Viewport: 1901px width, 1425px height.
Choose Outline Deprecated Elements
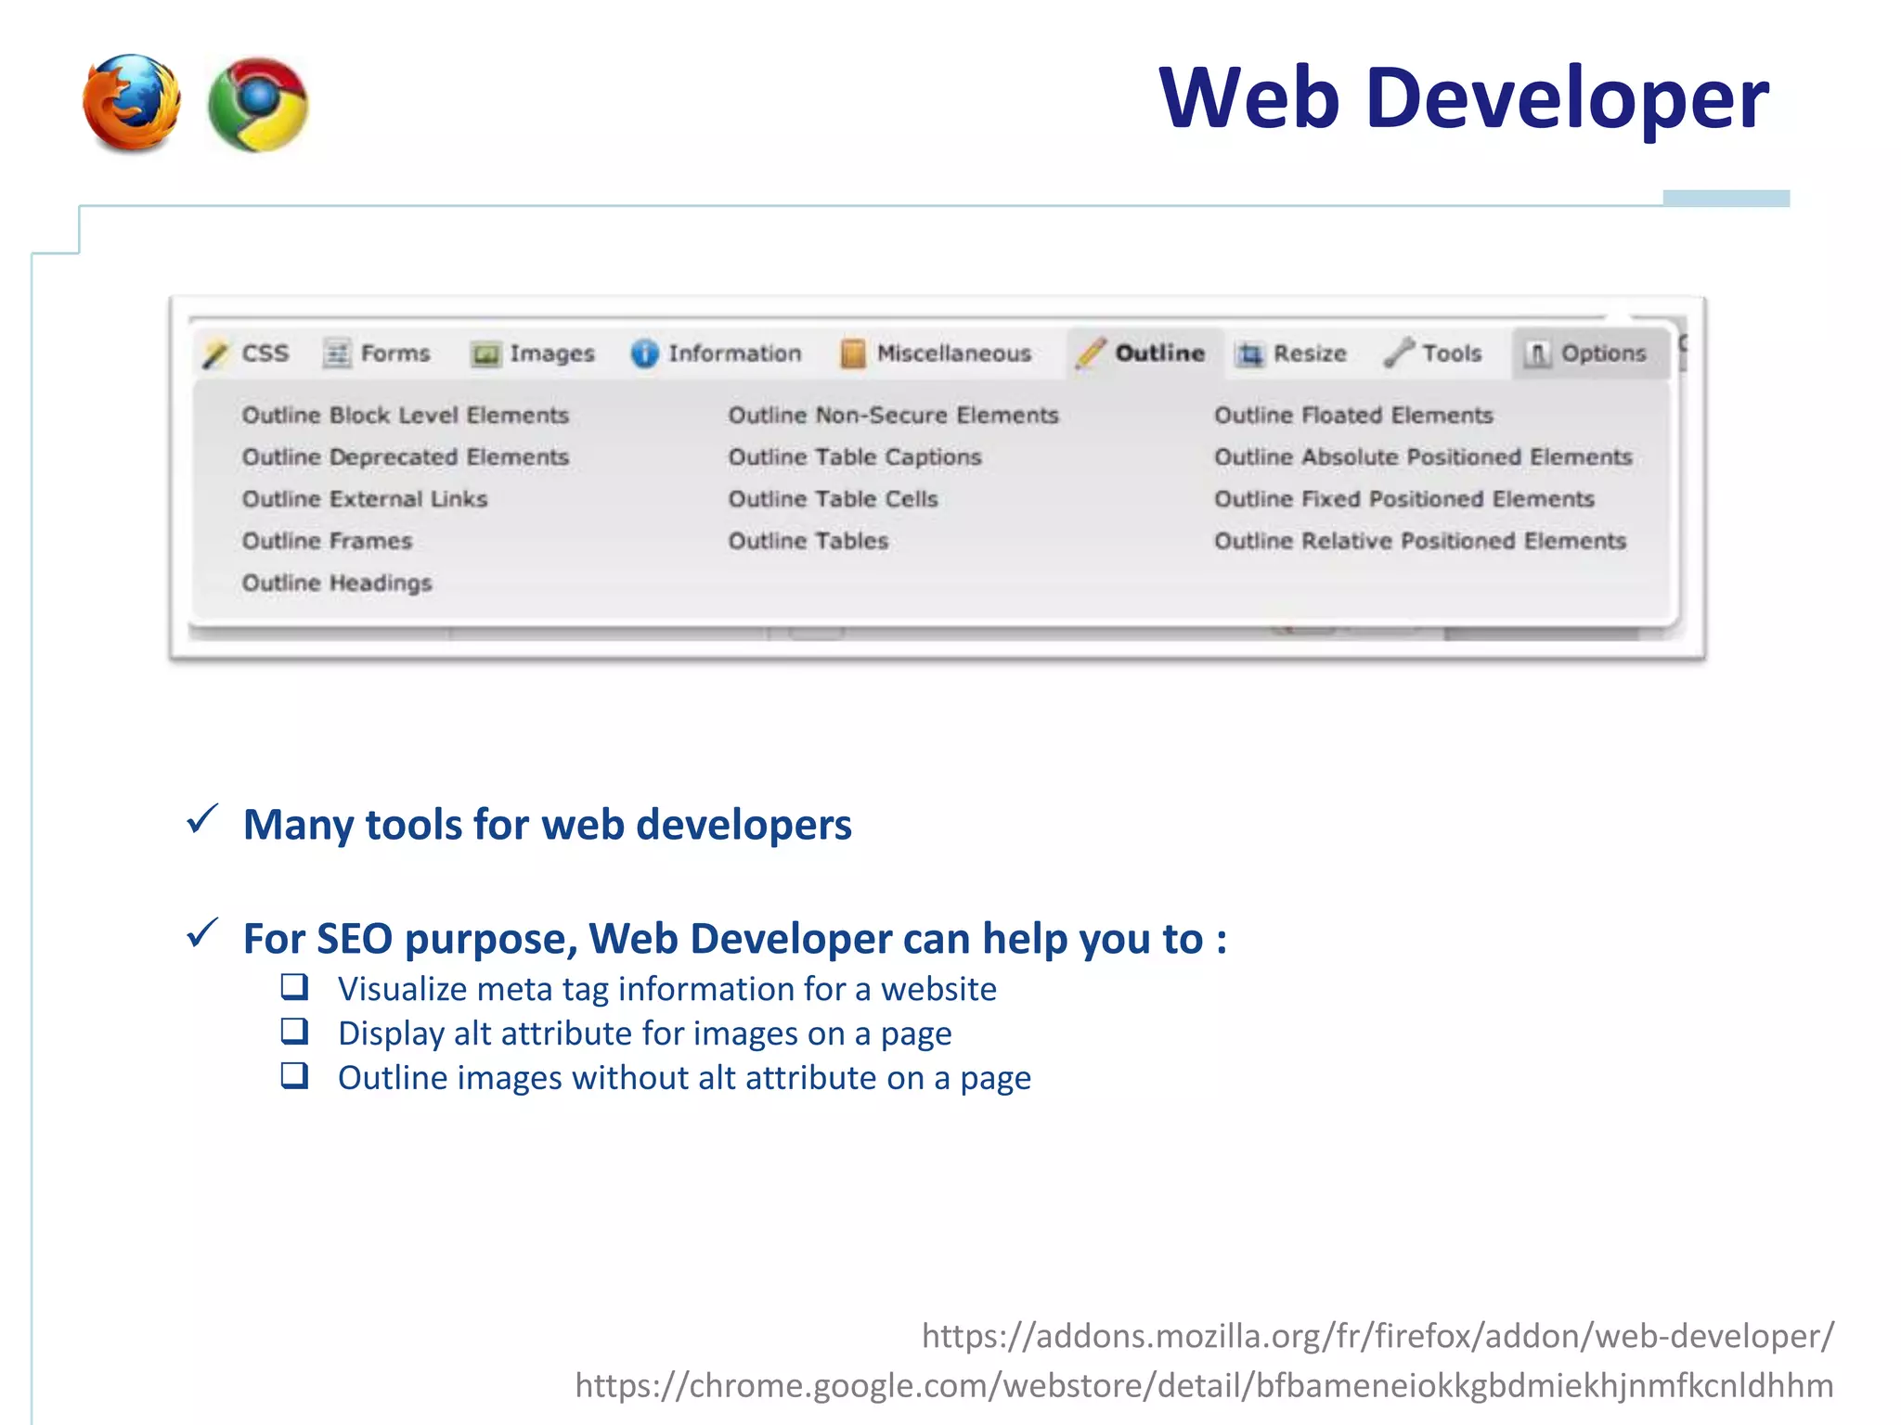tap(406, 457)
